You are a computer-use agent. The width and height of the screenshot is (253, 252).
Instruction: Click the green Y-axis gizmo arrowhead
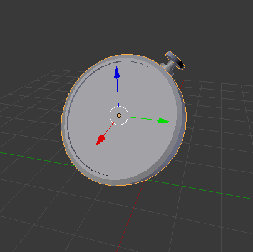pyautogui.click(x=164, y=121)
